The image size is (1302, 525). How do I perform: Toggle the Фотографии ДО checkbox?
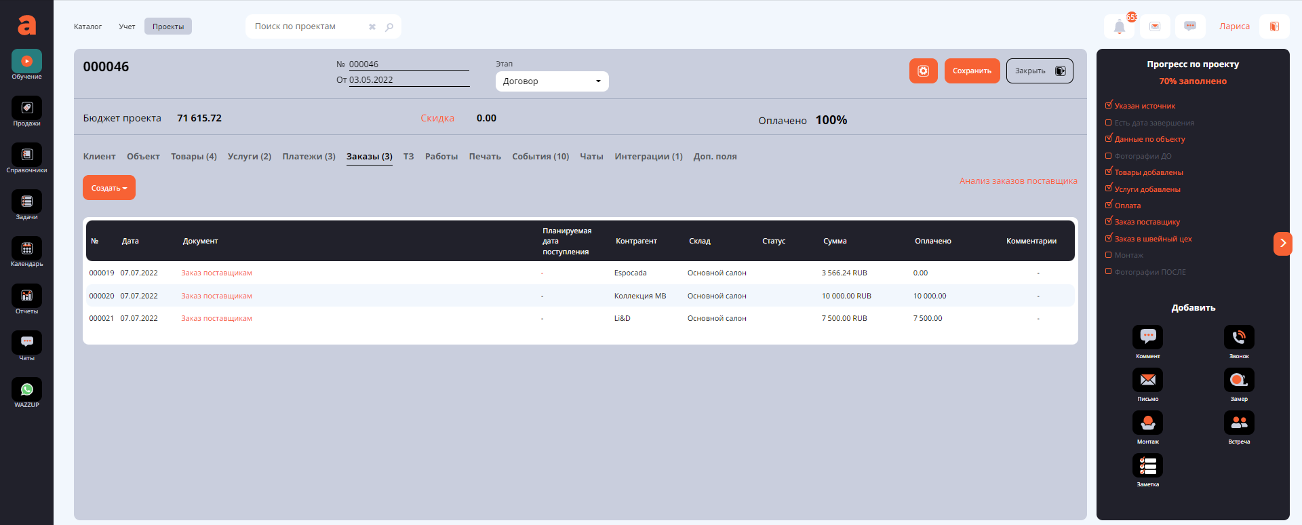pos(1109,156)
